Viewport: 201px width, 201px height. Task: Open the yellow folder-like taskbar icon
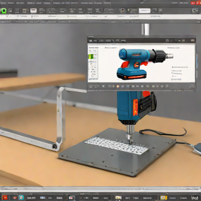(164, 197)
